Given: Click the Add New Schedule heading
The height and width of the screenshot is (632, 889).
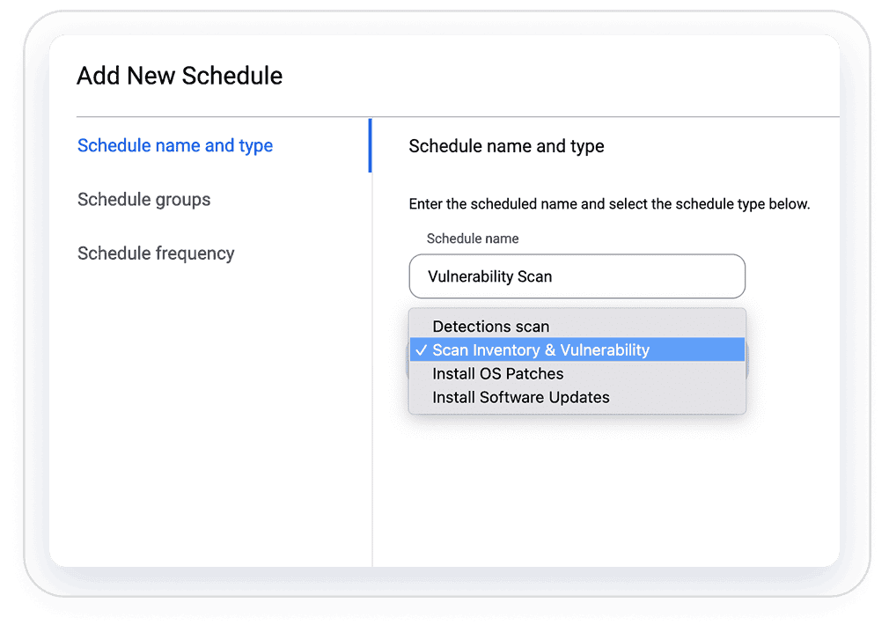Looking at the screenshot, I should [180, 76].
